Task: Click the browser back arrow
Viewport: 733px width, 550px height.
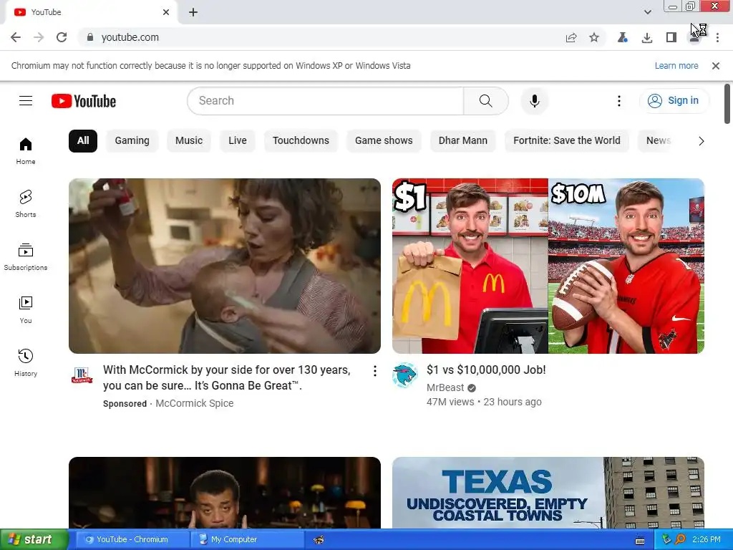Action: pyautogui.click(x=16, y=37)
